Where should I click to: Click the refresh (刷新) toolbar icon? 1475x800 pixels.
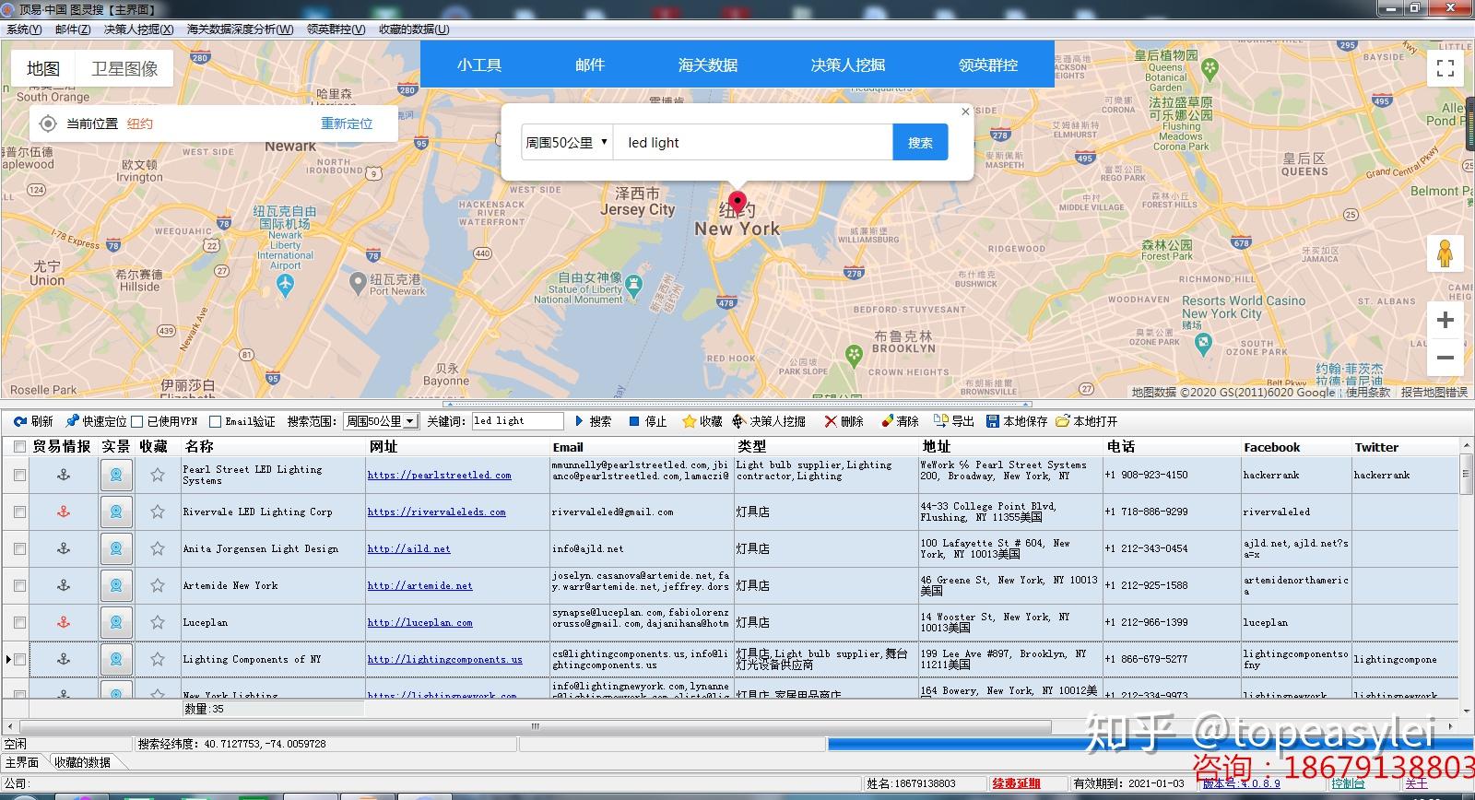19,421
